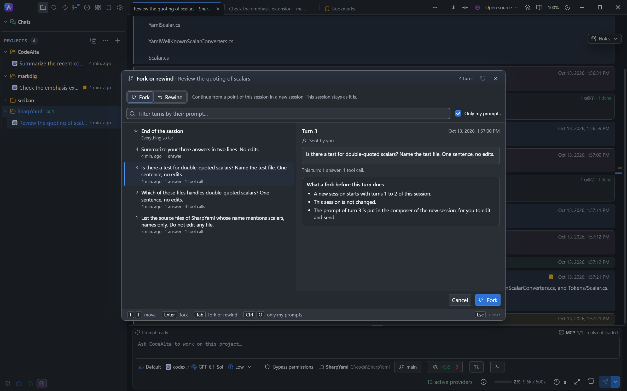Open the Low reasoning effort dropdown
The height and width of the screenshot is (391, 627).
(x=240, y=367)
